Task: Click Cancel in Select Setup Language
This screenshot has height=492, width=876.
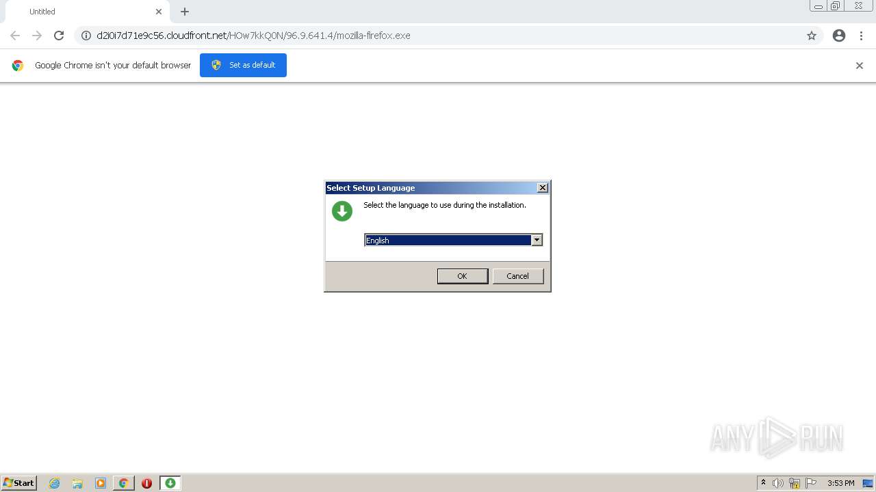Action: tap(518, 276)
